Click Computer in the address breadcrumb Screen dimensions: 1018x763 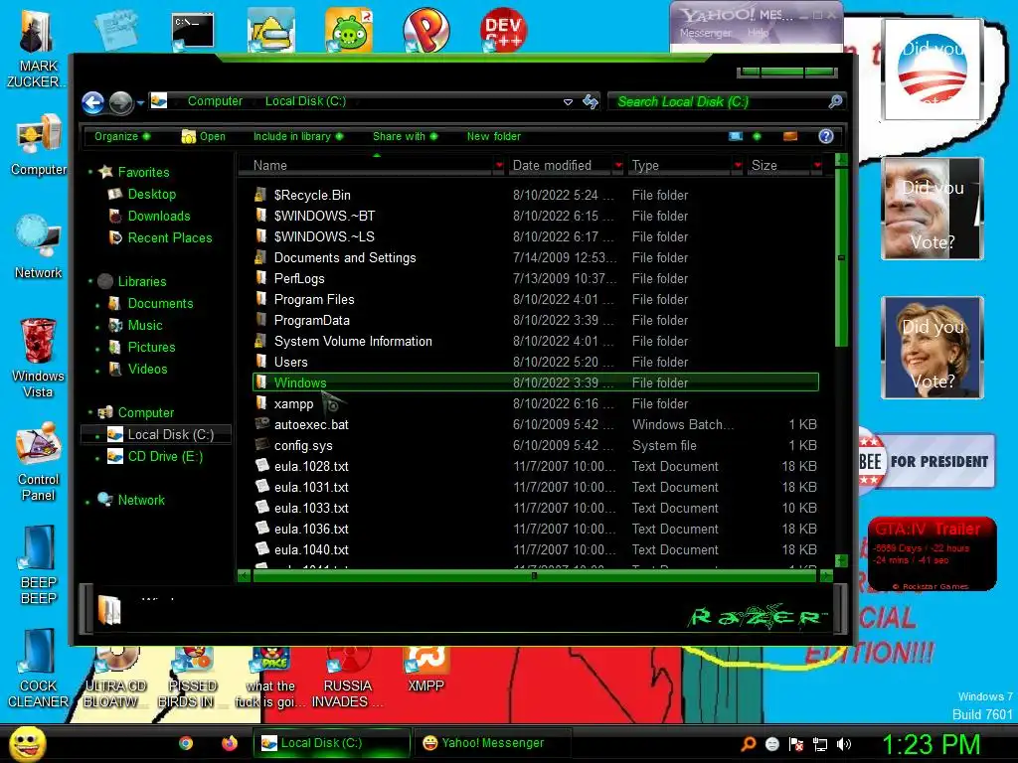click(215, 101)
